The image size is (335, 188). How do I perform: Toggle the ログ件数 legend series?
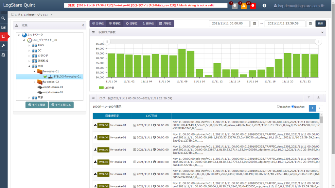pos(106,87)
